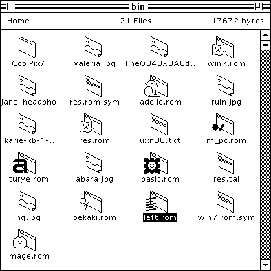Select the adelie.rom penguin icon
The height and width of the screenshot is (271, 271).
[x=156, y=86]
